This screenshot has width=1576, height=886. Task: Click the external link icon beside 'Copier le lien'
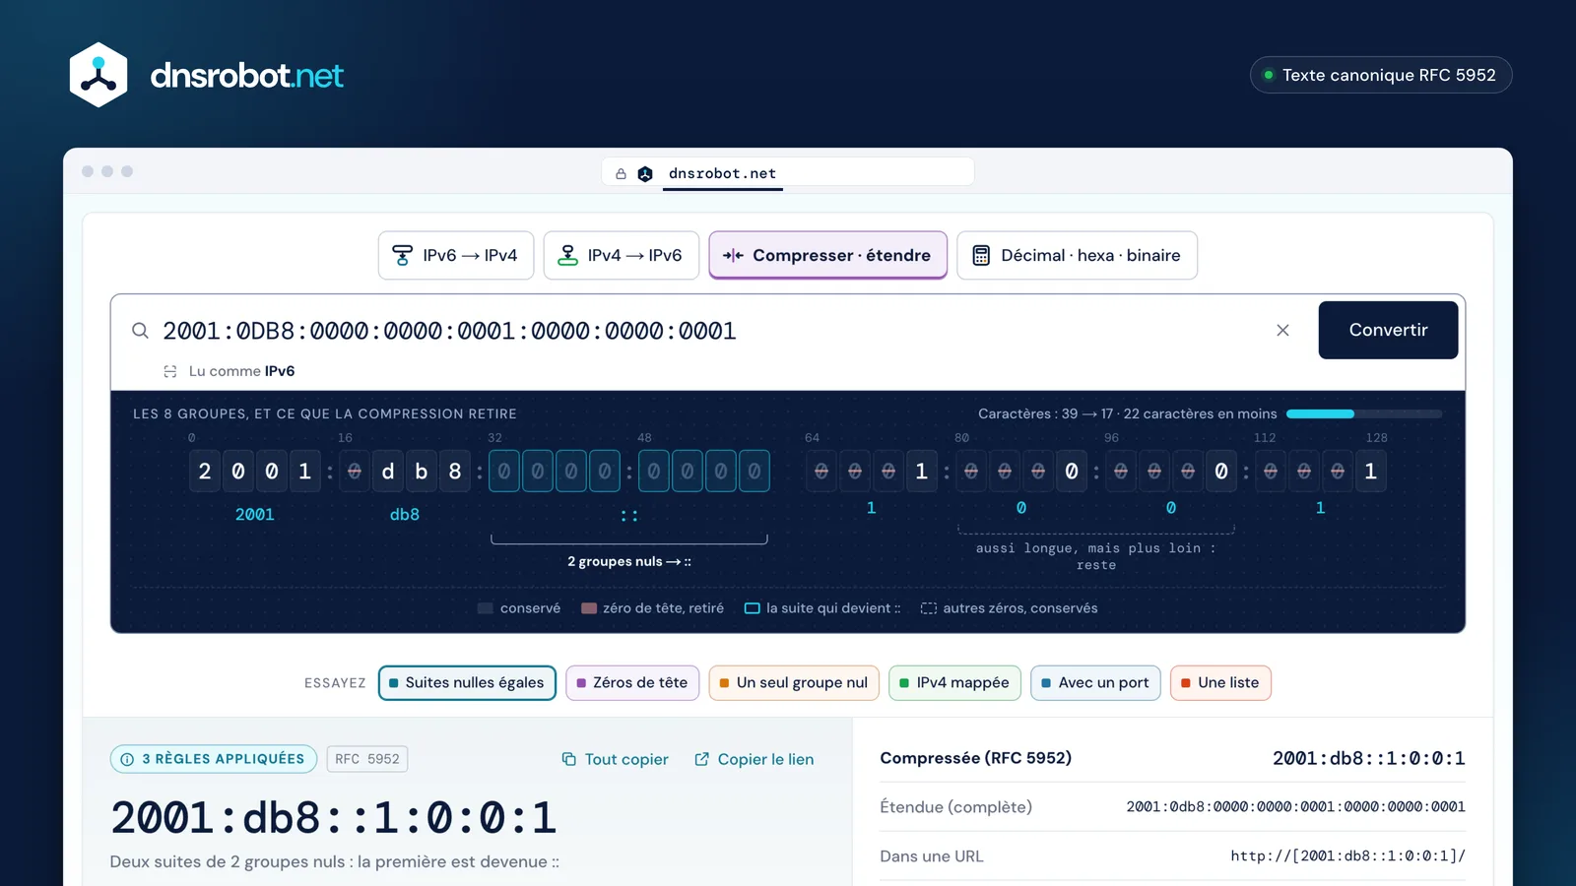[701, 759]
